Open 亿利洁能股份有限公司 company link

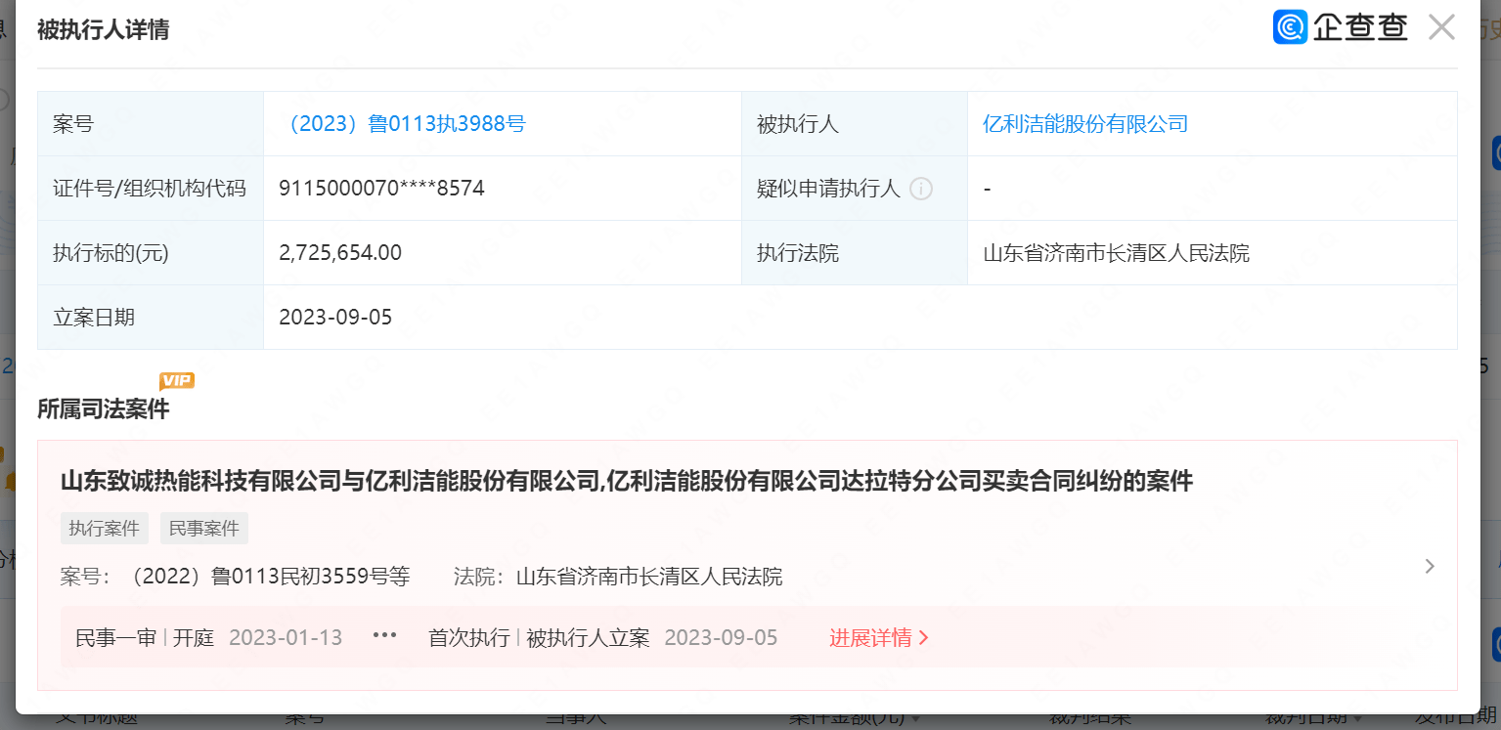click(1085, 124)
